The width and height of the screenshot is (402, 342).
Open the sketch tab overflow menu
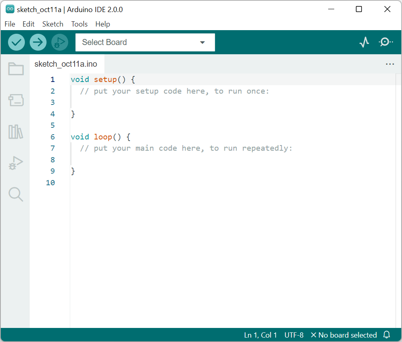click(x=390, y=63)
